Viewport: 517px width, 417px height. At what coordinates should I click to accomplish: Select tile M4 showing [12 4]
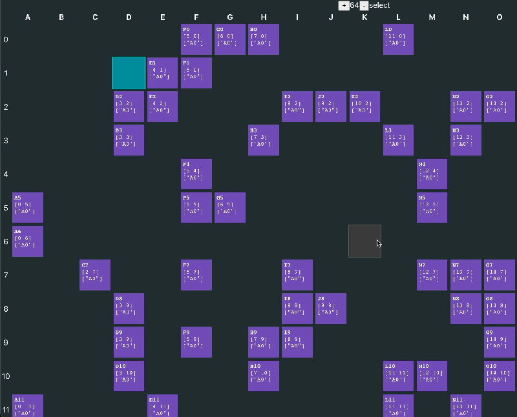click(x=432, y=174)
